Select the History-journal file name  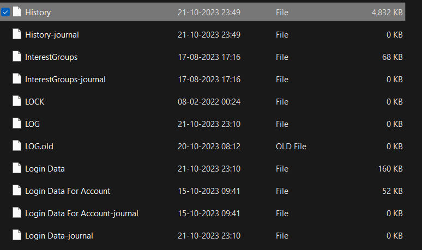coord(52,35)
